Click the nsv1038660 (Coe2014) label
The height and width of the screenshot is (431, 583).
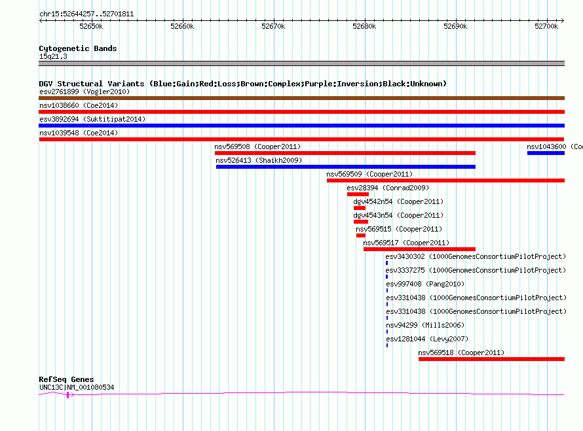[x=79, y=105]
